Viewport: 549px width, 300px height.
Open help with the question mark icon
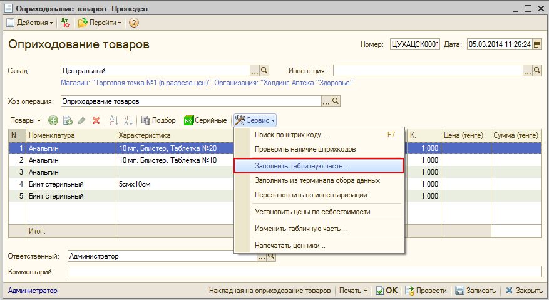(x=133, y=23)
